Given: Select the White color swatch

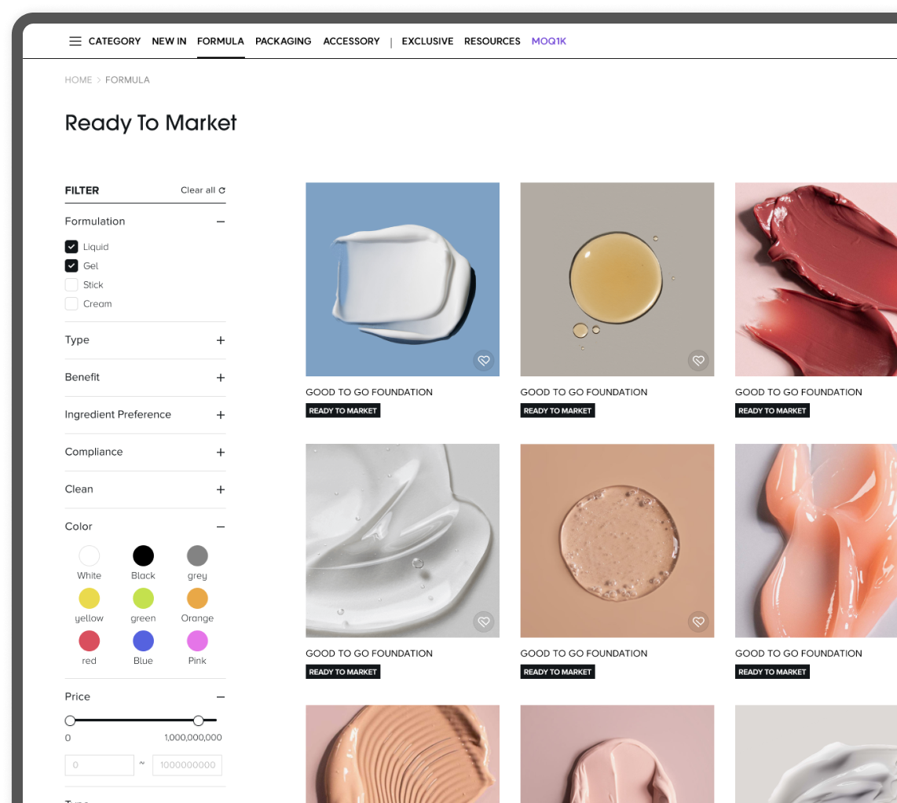Looking at the screenshot, I should pos(90,555).
